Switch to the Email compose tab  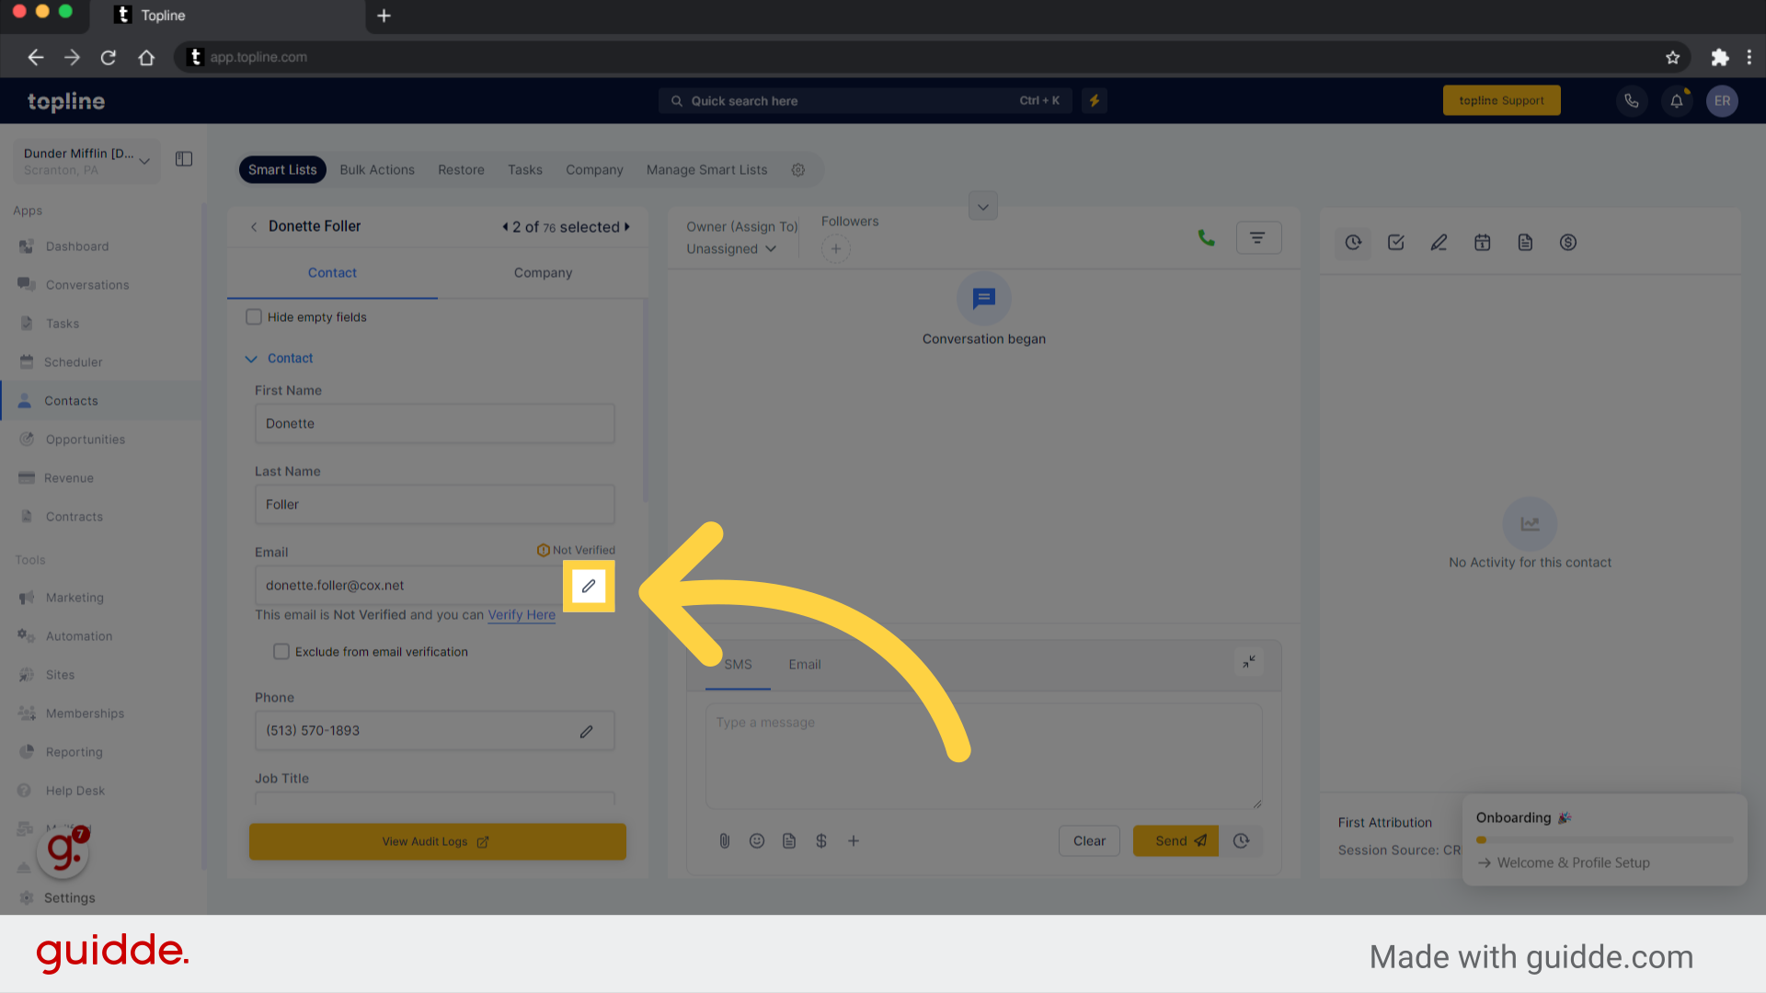pyautogui.click(x=802, y=665)
